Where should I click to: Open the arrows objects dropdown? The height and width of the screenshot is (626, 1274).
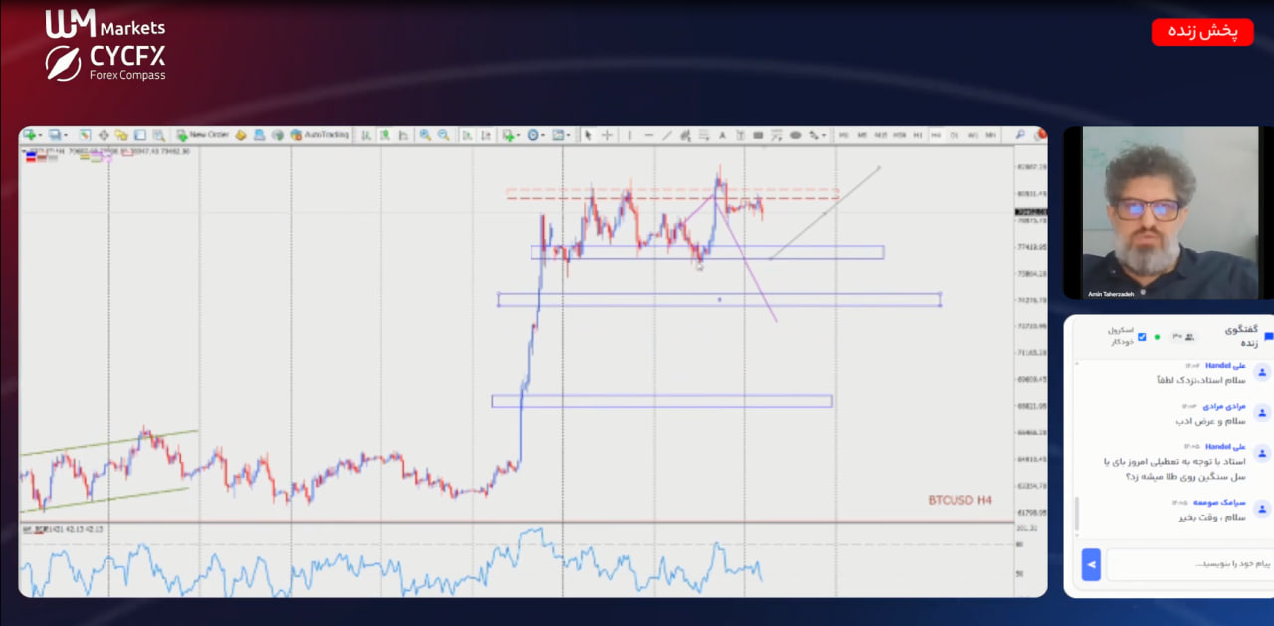(816, 135)
